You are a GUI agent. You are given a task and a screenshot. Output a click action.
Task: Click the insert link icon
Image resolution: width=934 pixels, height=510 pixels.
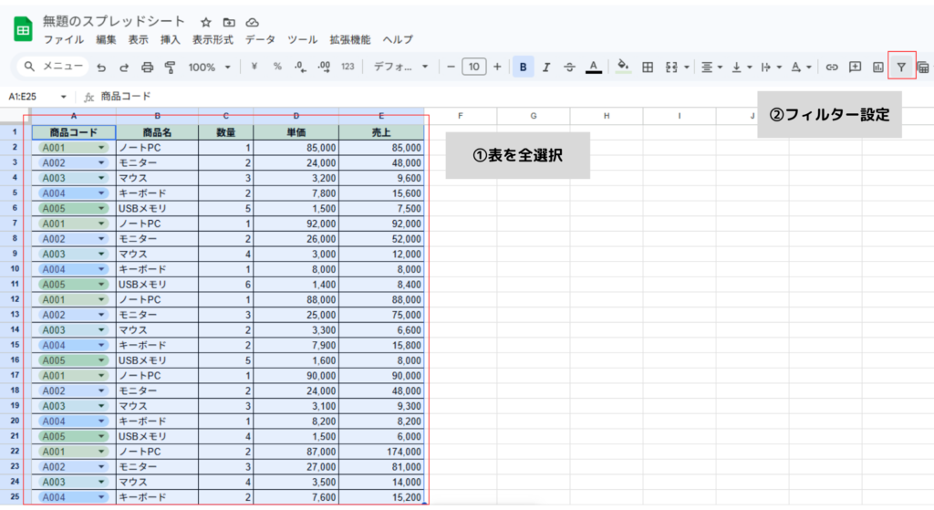point(831,67)
